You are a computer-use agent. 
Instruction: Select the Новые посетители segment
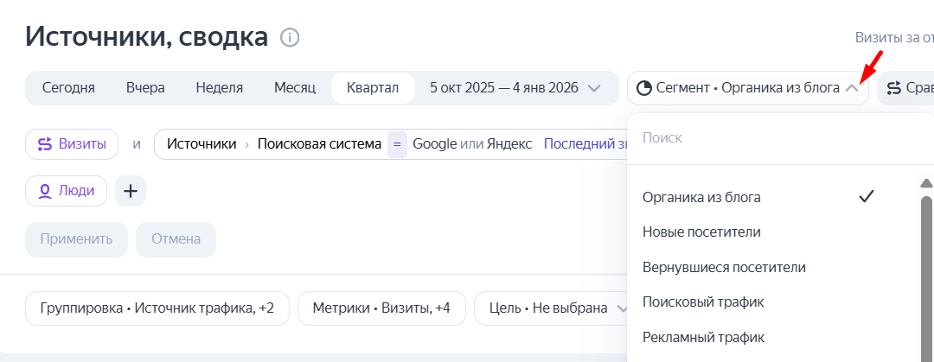[x=701, y=232]
